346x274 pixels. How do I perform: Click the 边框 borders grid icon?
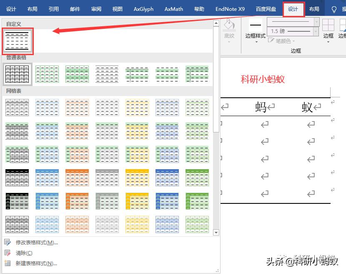tap(328, 25)
